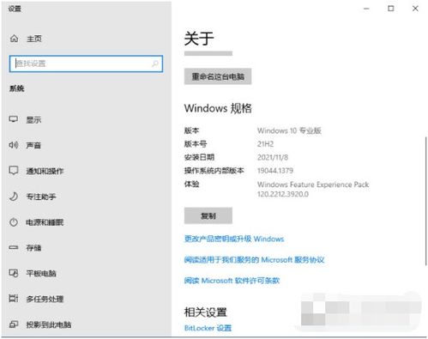Open 通知和操作 settings
This screenshot has width=428, height=339.
coord(45,171)
